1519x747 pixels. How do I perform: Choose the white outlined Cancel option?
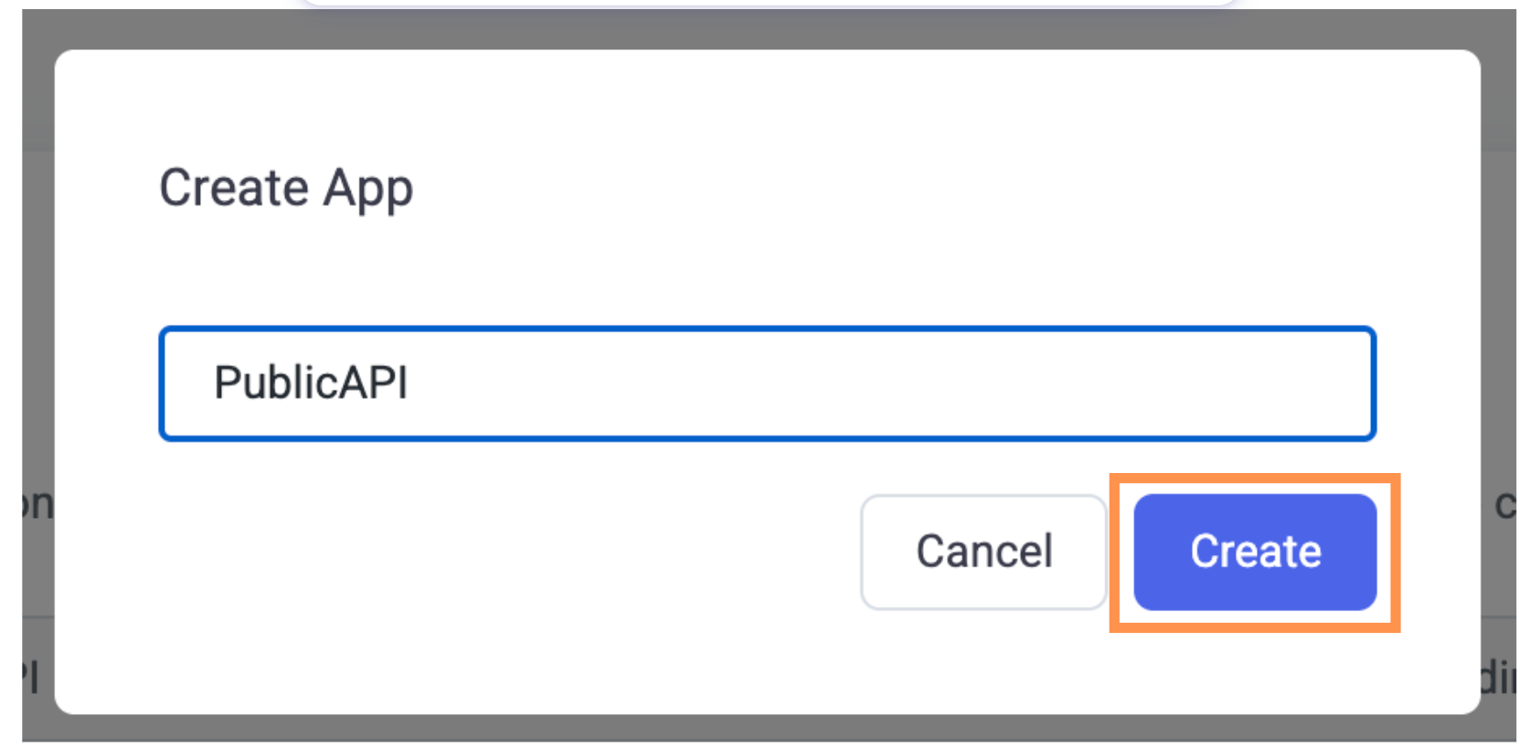pos(983,552)
